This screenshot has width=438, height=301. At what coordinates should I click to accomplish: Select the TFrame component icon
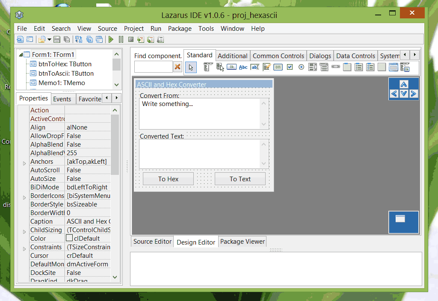click(394, 67)
